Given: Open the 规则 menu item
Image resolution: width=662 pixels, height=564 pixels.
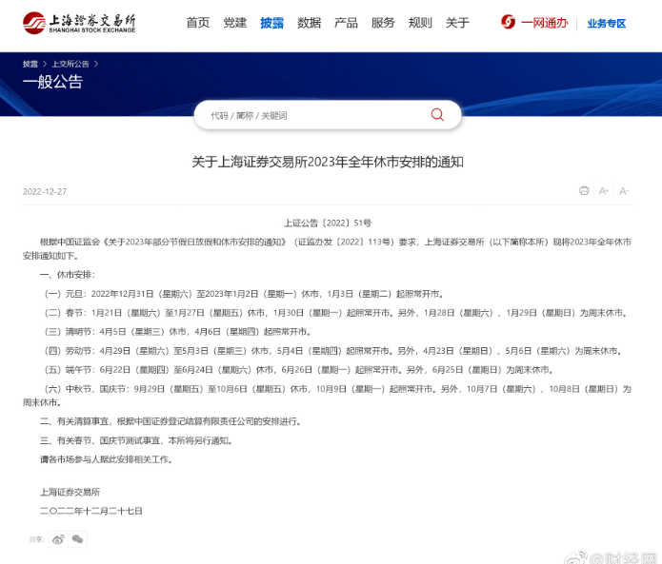Looking at the screenshot, I should pos(420,23).
